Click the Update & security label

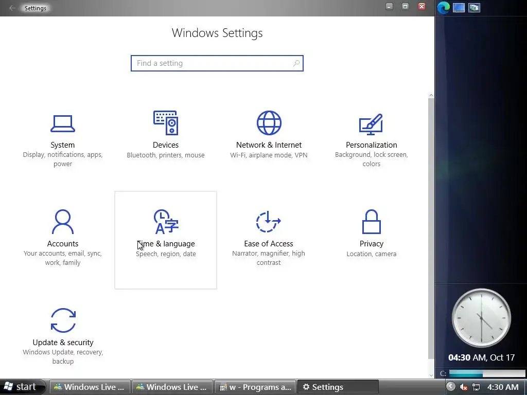point(63,342)
